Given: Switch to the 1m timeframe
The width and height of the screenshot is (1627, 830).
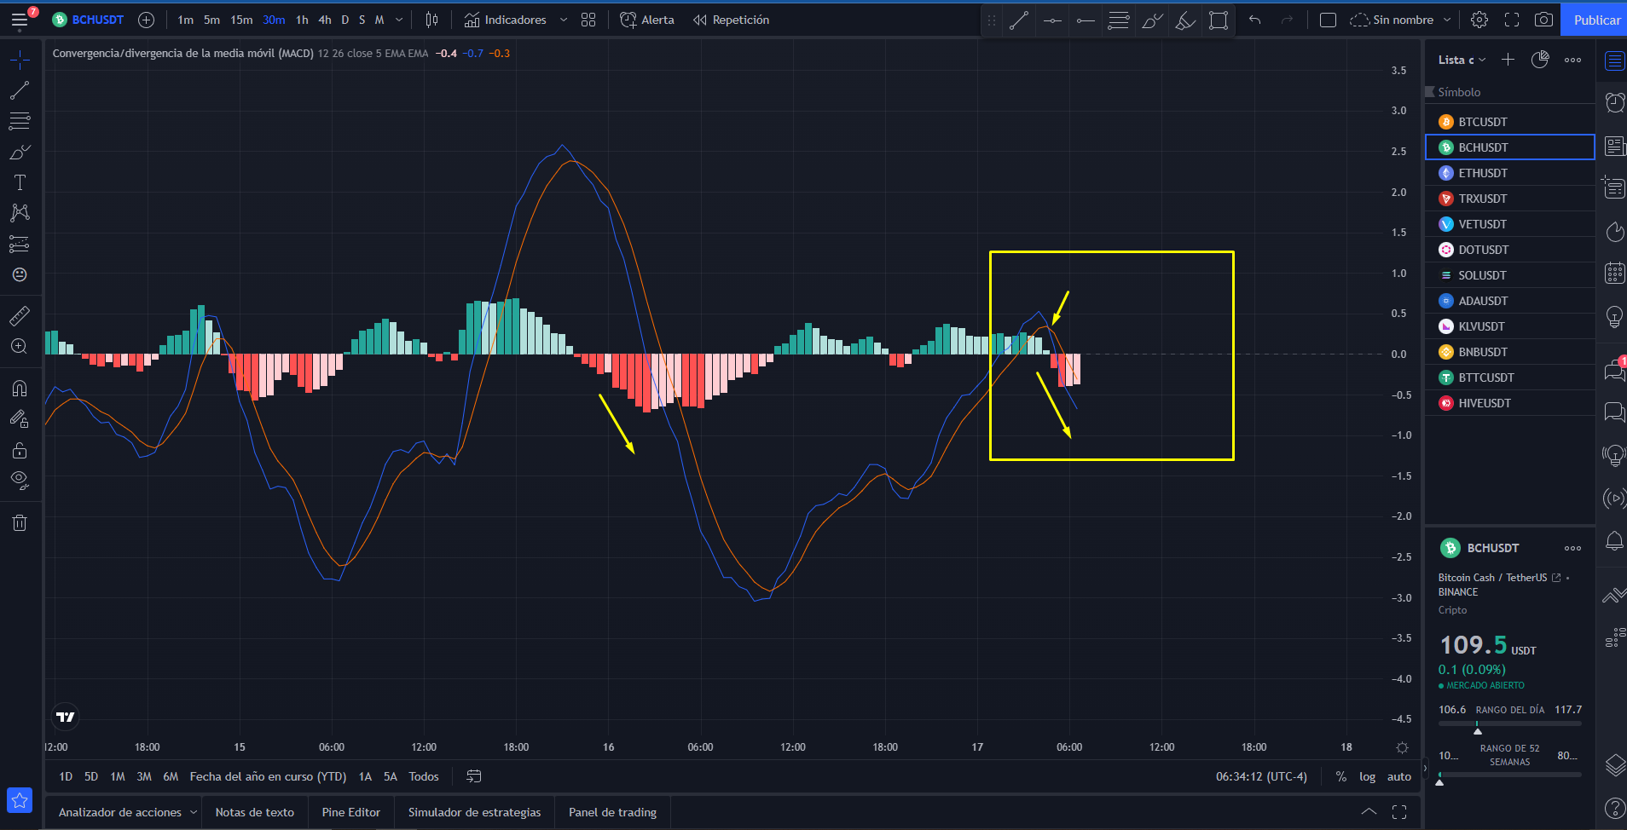Looking at the screenshot, I should (186, 20).
